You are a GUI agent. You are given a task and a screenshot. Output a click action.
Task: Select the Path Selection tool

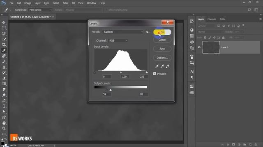point(4,111)
